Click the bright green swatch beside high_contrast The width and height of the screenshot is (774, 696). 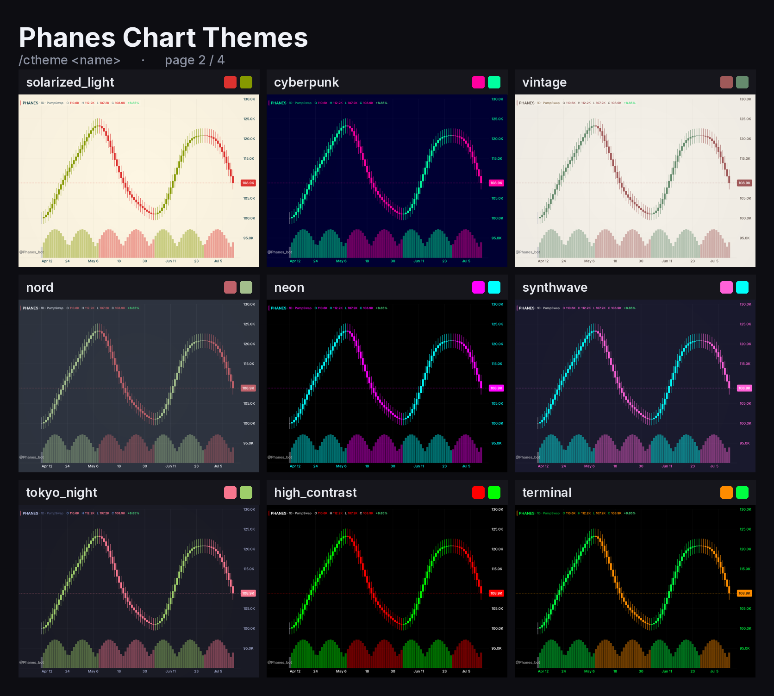(x=494, y=492)
